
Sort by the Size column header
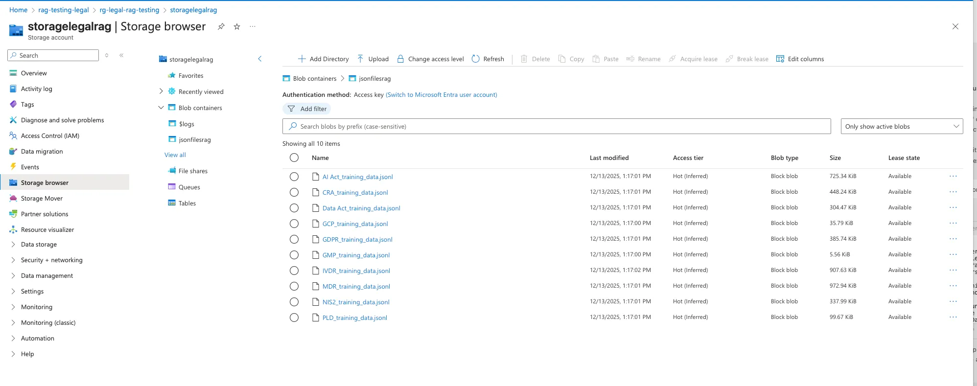835,158
